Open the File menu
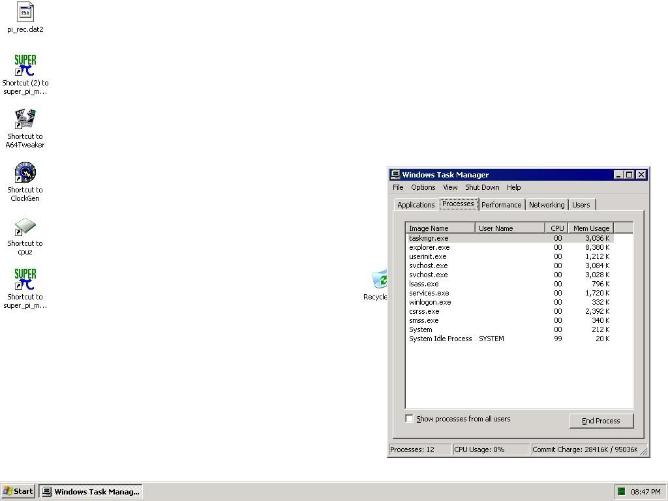This screenshot has width=668, height=501. point(398,187)
